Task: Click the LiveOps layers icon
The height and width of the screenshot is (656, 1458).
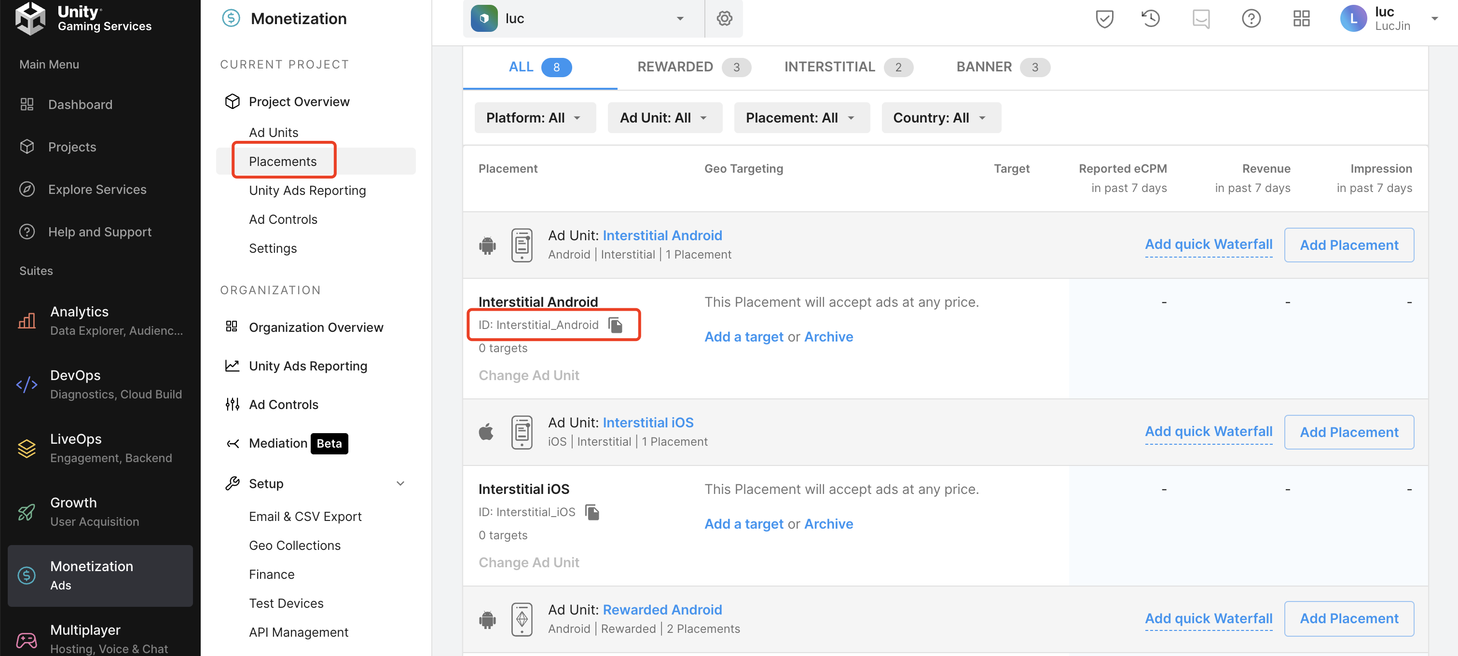Action: click(27, 448)
